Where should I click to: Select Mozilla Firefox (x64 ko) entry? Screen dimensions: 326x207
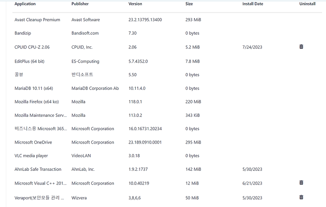click(37, 102)
